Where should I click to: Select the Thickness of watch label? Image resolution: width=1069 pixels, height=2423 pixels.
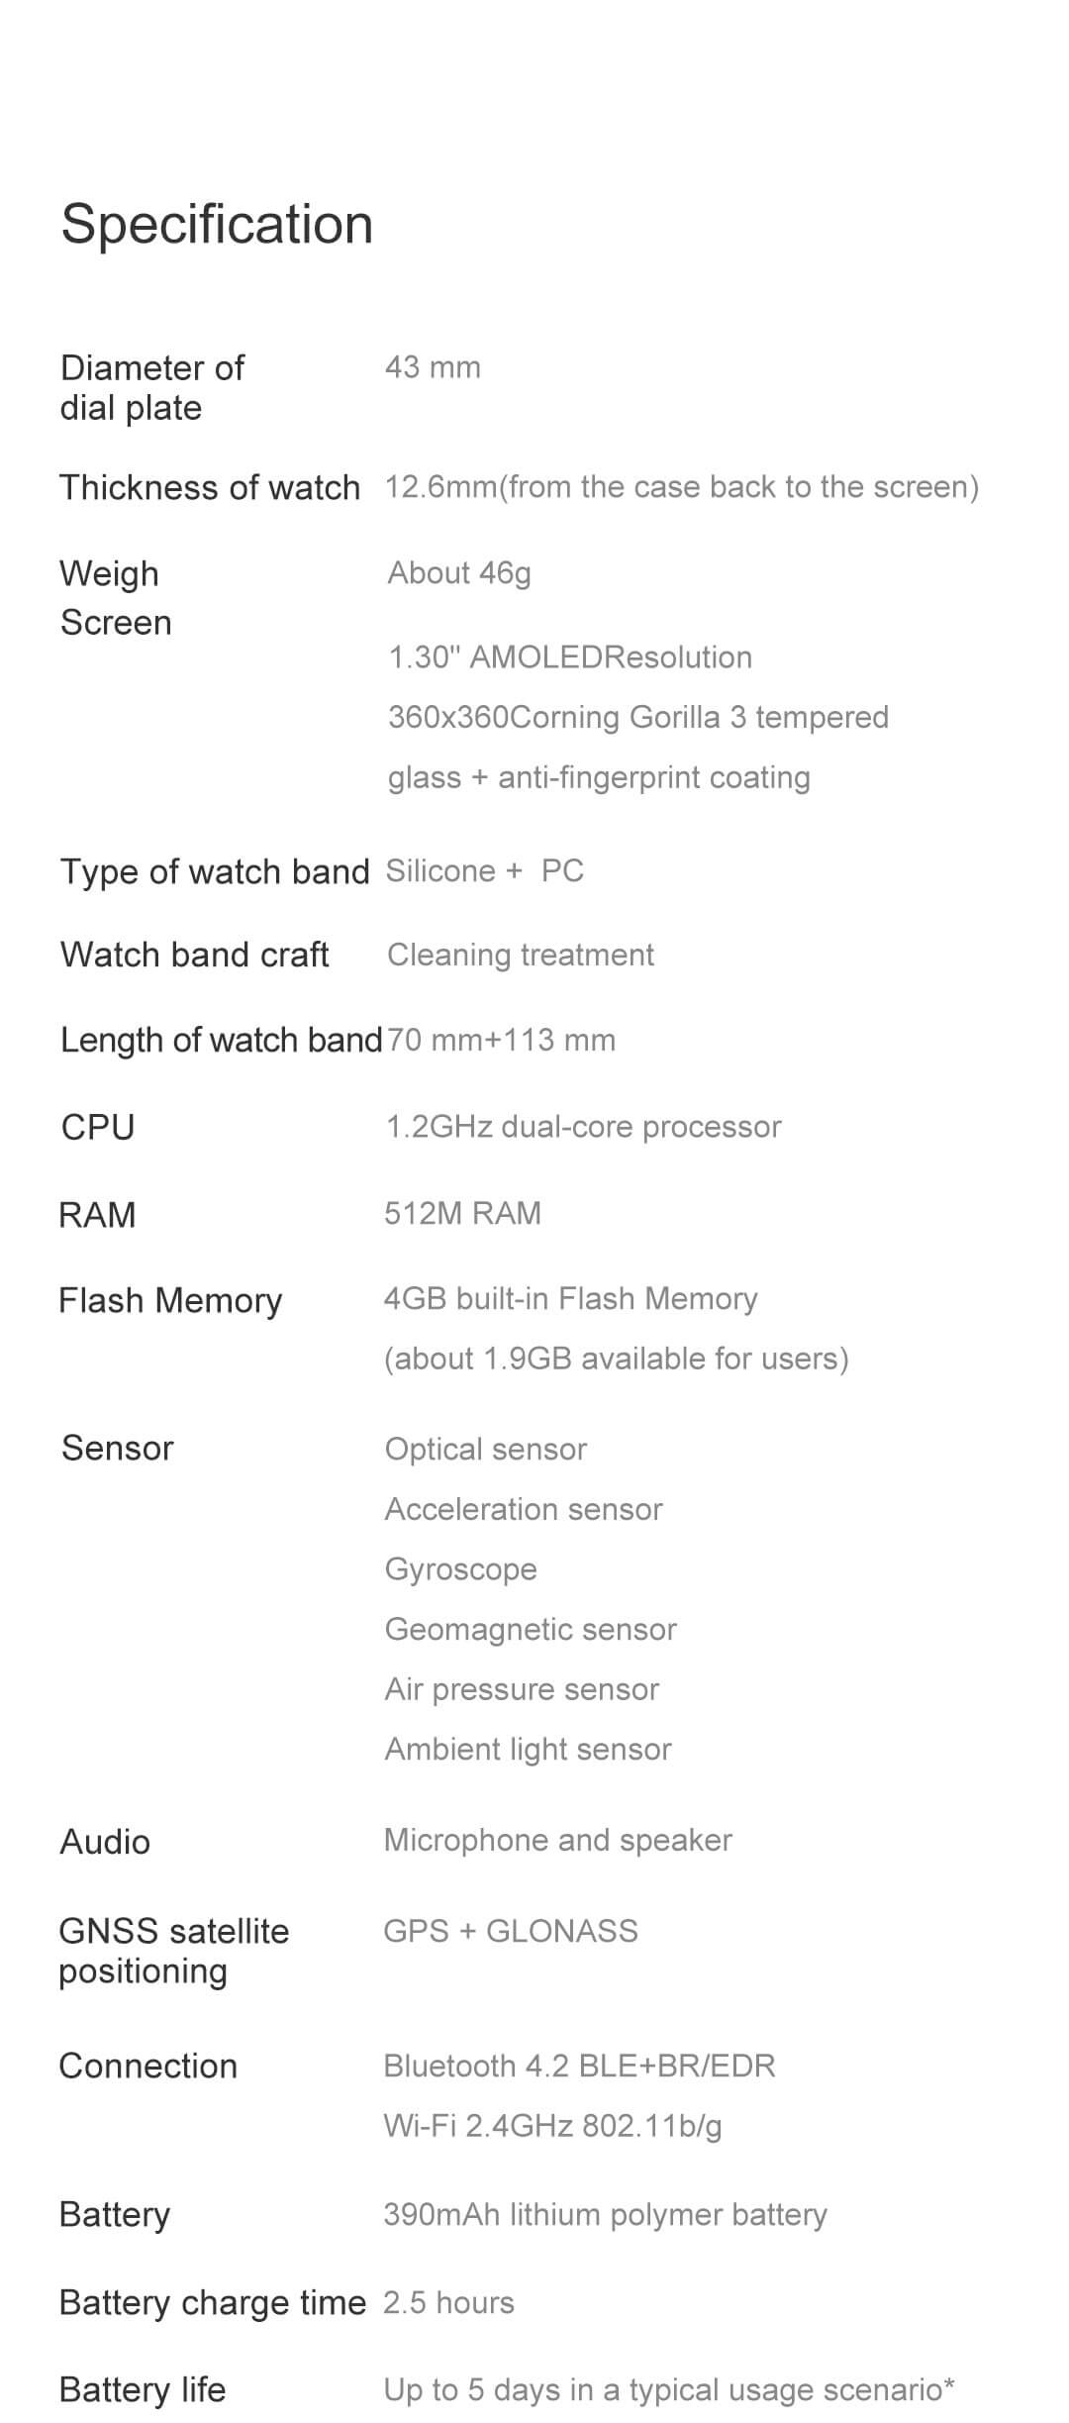tap(210, 487)
